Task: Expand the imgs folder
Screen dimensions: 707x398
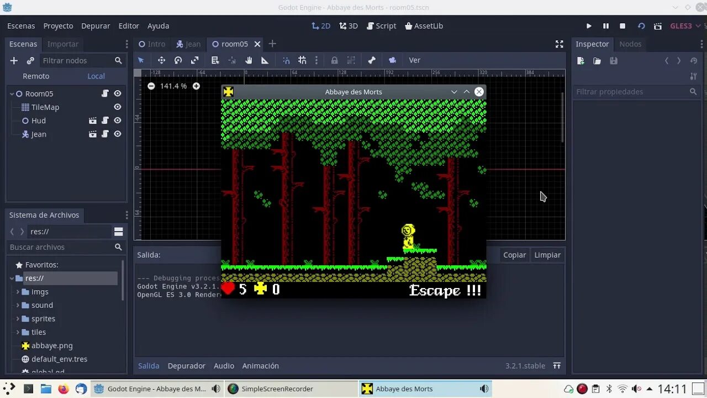Action: [x=18, y=292]
